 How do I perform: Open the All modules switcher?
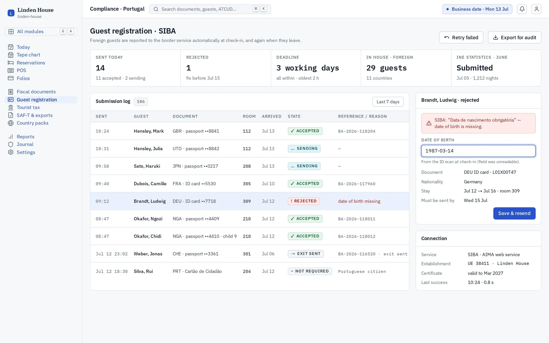[x=41, y=32]
